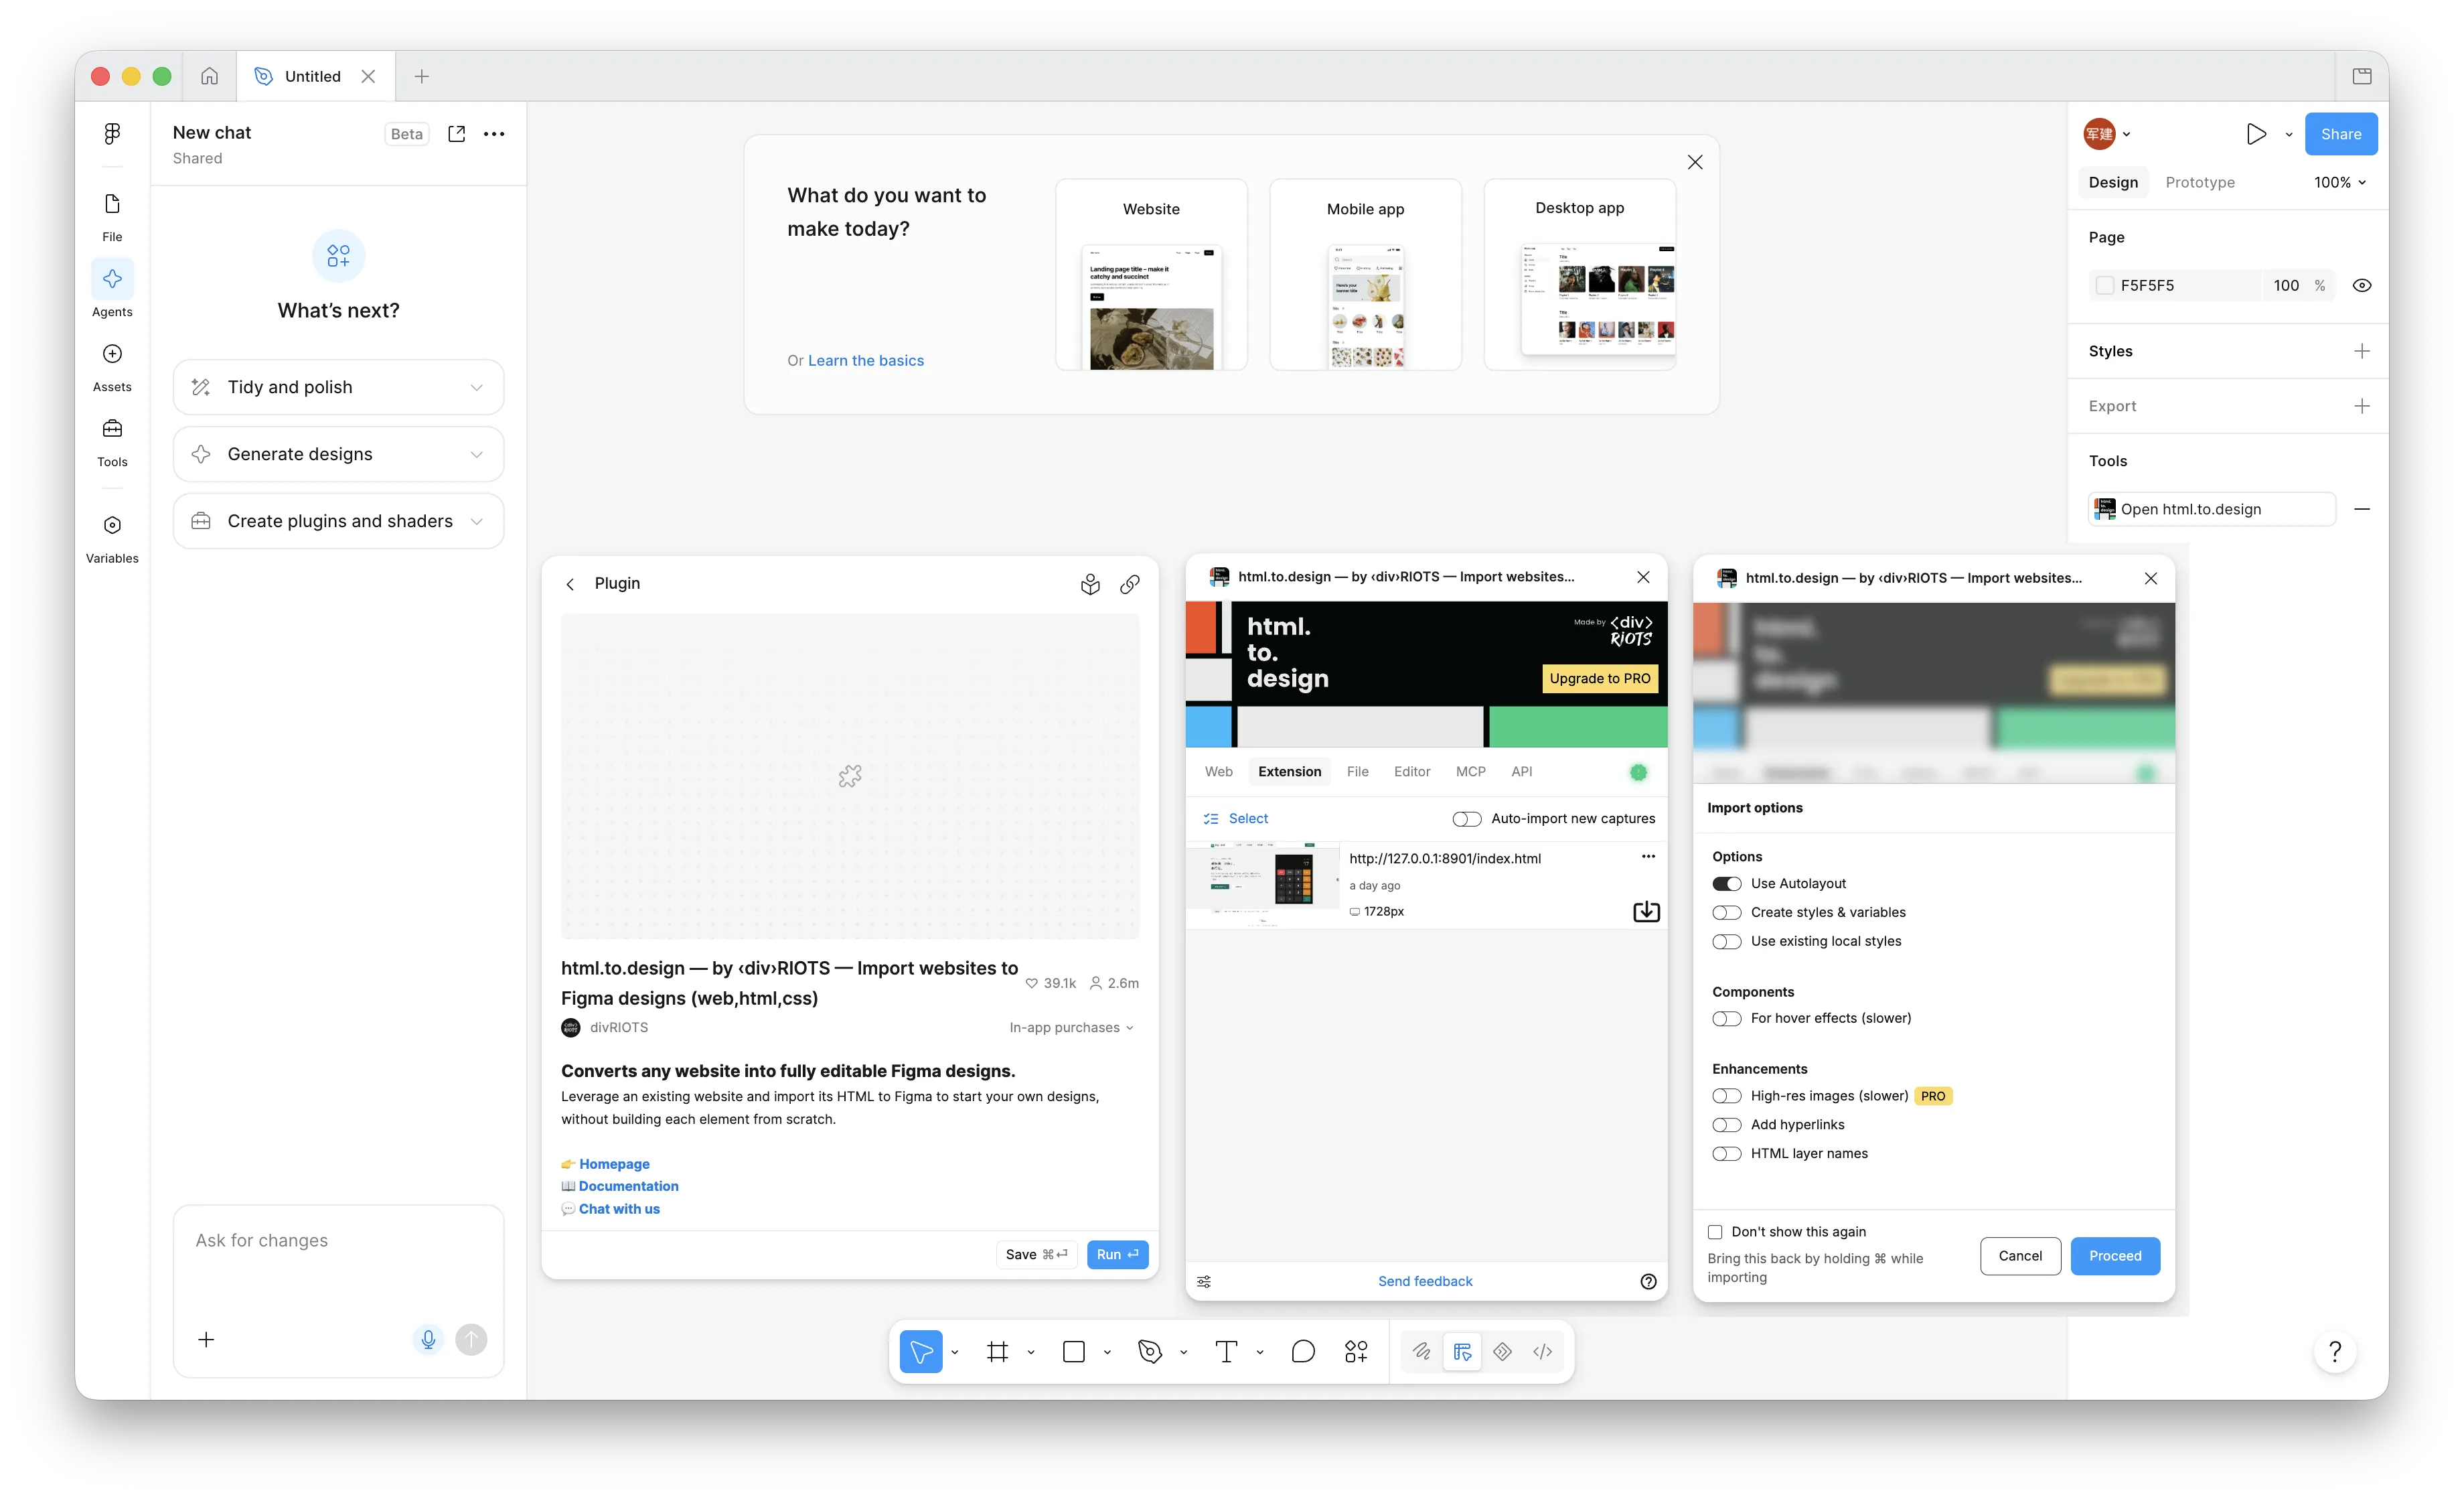Expand Generate designs suggestions

point(338,454)
